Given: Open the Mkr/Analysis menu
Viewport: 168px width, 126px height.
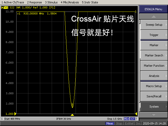Looking at the screenshot, I should [x=70, y=2].
